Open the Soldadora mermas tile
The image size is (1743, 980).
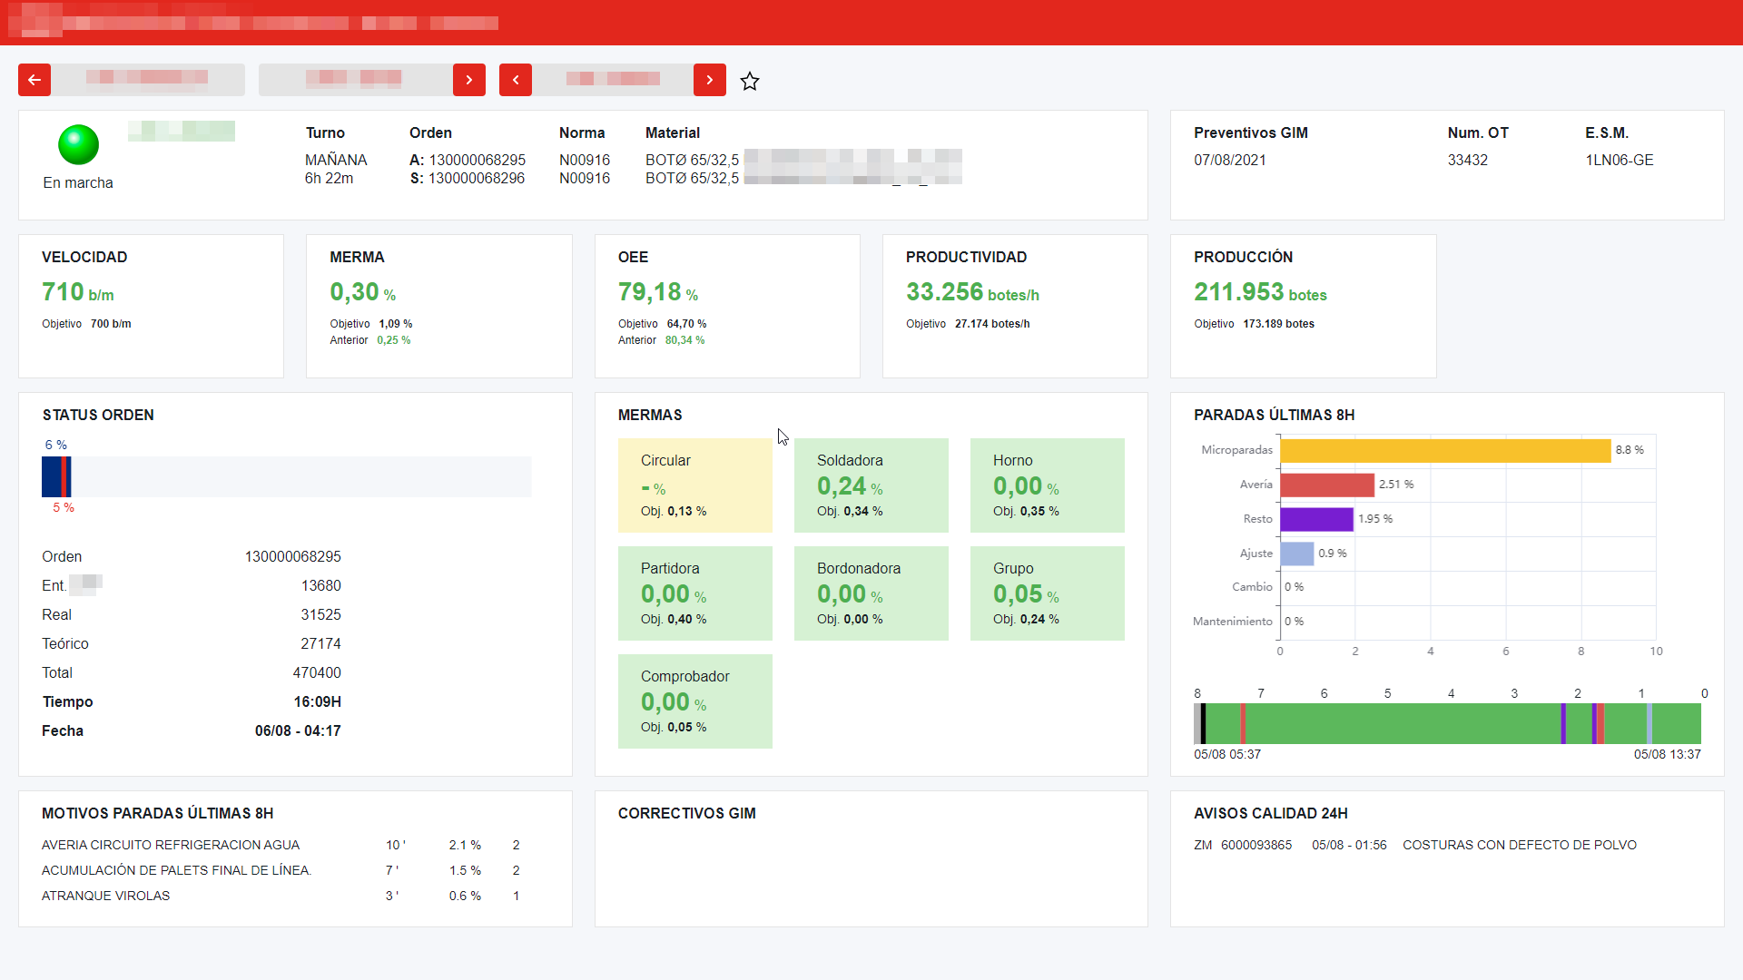[871, 485]
